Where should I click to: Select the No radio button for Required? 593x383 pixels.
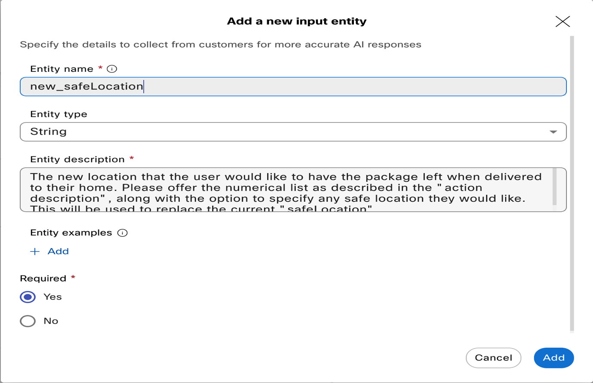28,321
